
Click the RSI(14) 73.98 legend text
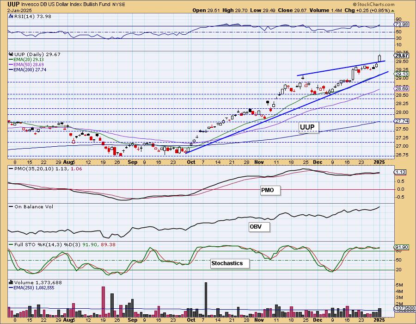(x=32, y=16)
